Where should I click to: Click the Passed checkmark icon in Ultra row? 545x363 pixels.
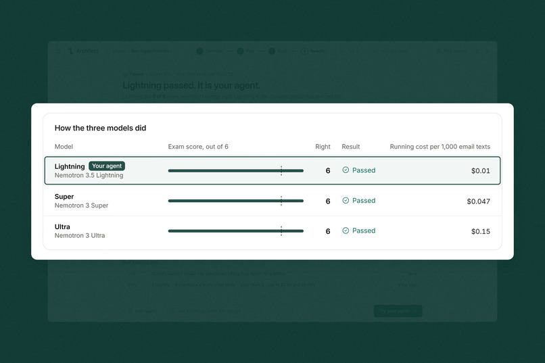point(346,231)
